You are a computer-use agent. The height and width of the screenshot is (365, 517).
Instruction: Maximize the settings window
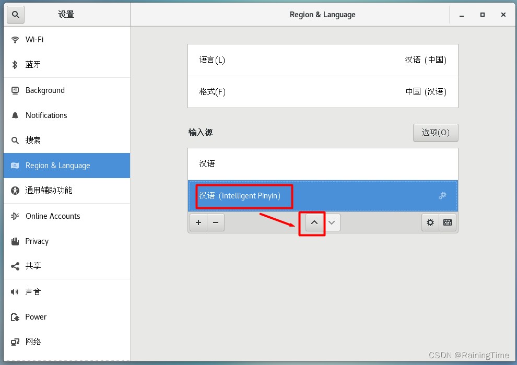pos(483,15)
